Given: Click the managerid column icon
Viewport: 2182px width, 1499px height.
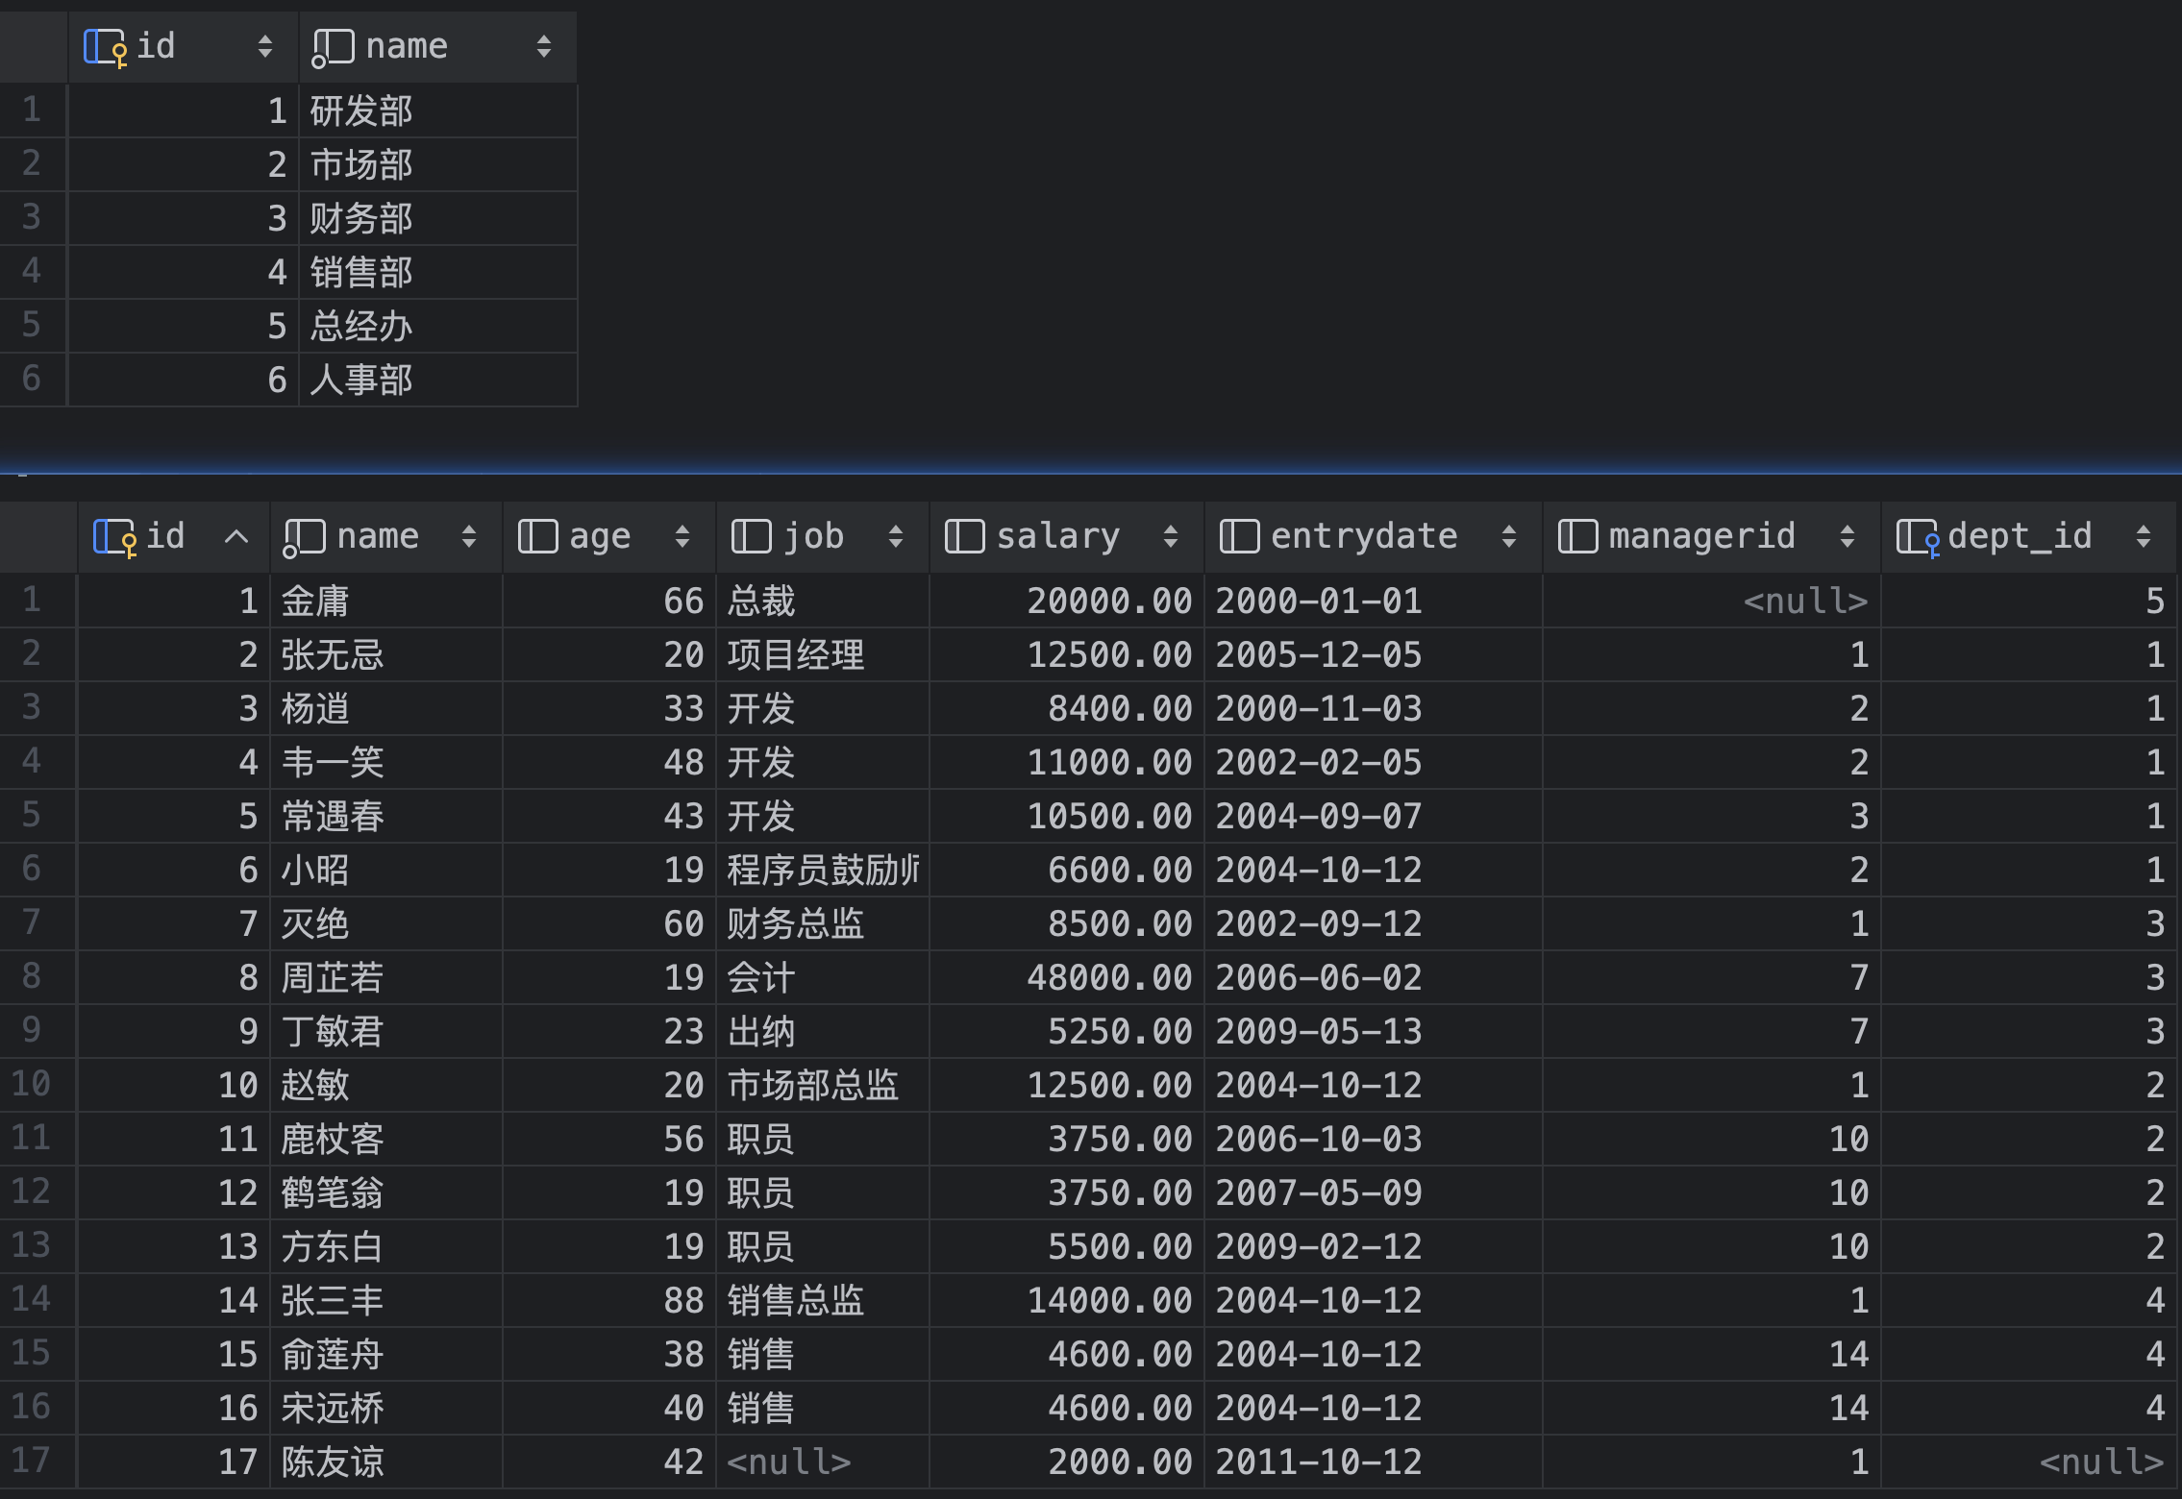Looking at the screenshot, I should pos(1577,536).
